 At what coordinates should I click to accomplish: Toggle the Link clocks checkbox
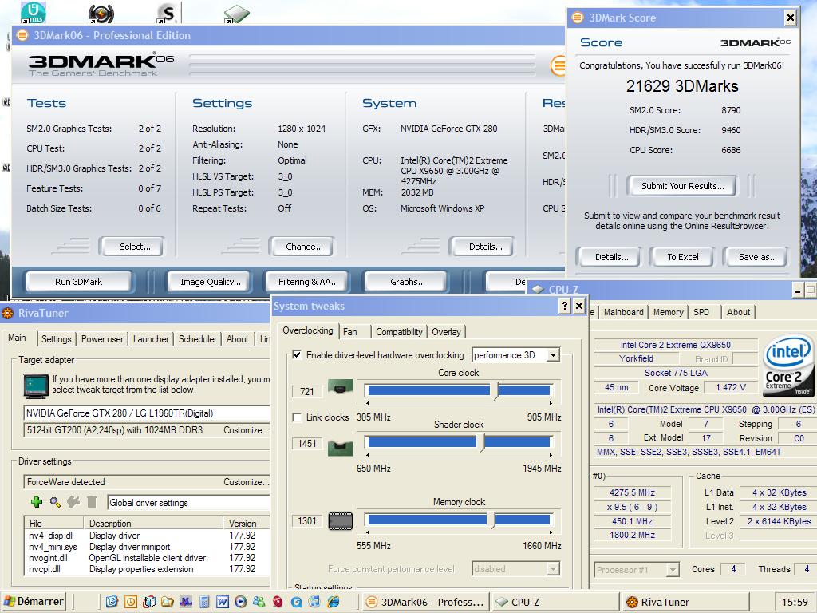pyautogui.click(x=297, y=417)
